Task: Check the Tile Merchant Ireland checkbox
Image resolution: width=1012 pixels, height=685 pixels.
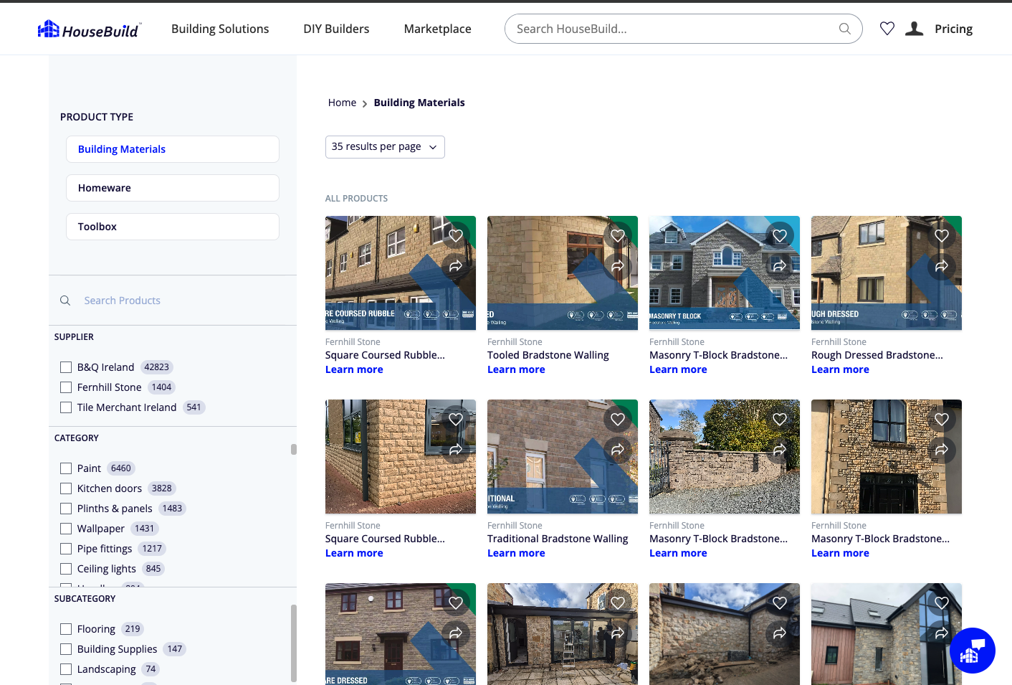Action: (66, 407)
